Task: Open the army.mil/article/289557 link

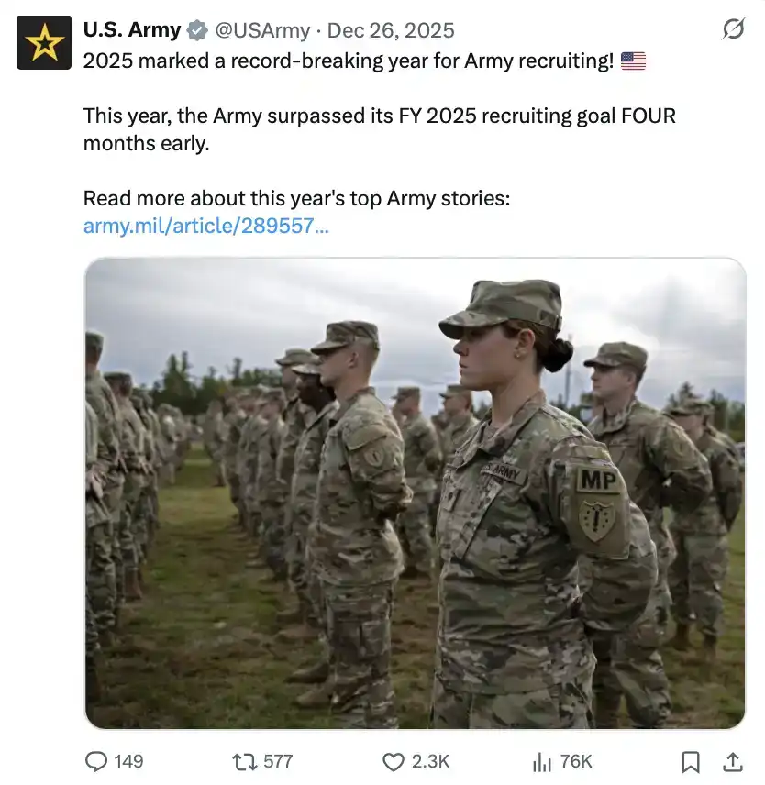Action: 205,227
